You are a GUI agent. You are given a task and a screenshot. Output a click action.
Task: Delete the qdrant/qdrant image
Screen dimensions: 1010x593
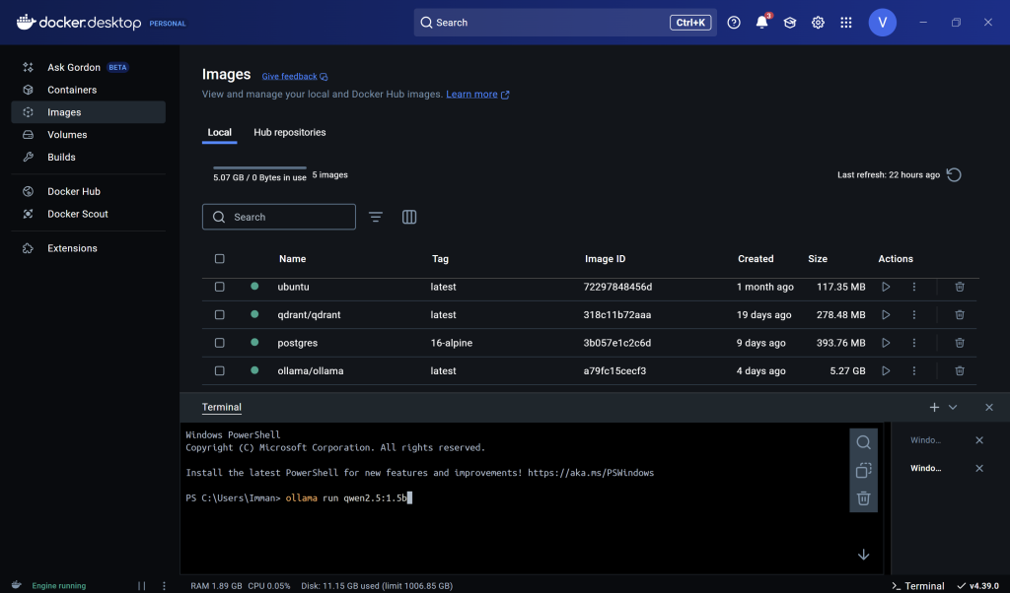(960, 315)
